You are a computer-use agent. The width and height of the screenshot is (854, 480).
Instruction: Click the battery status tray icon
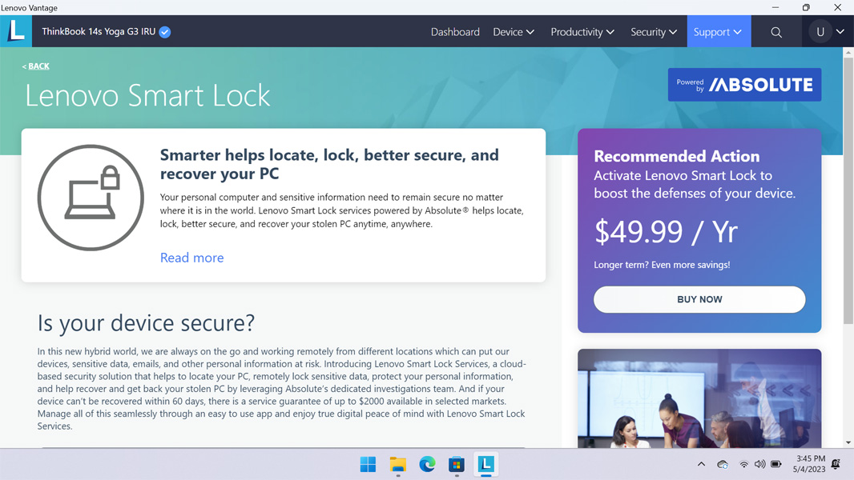(x=776, y=464)
